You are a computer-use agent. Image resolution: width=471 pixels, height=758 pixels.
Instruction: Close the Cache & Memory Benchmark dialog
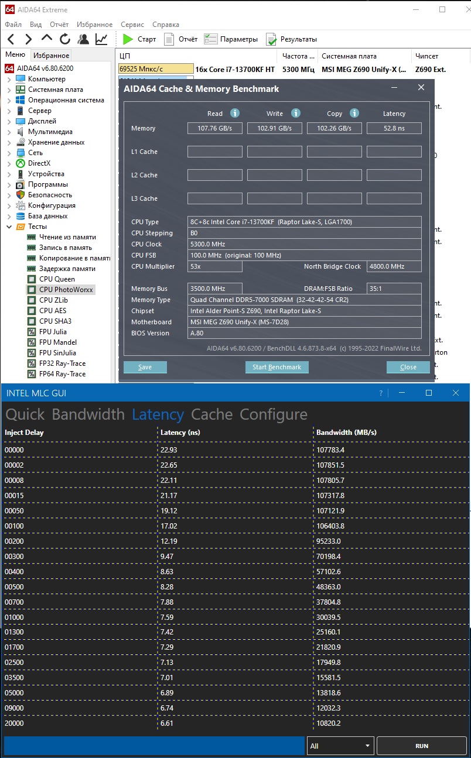421,88
